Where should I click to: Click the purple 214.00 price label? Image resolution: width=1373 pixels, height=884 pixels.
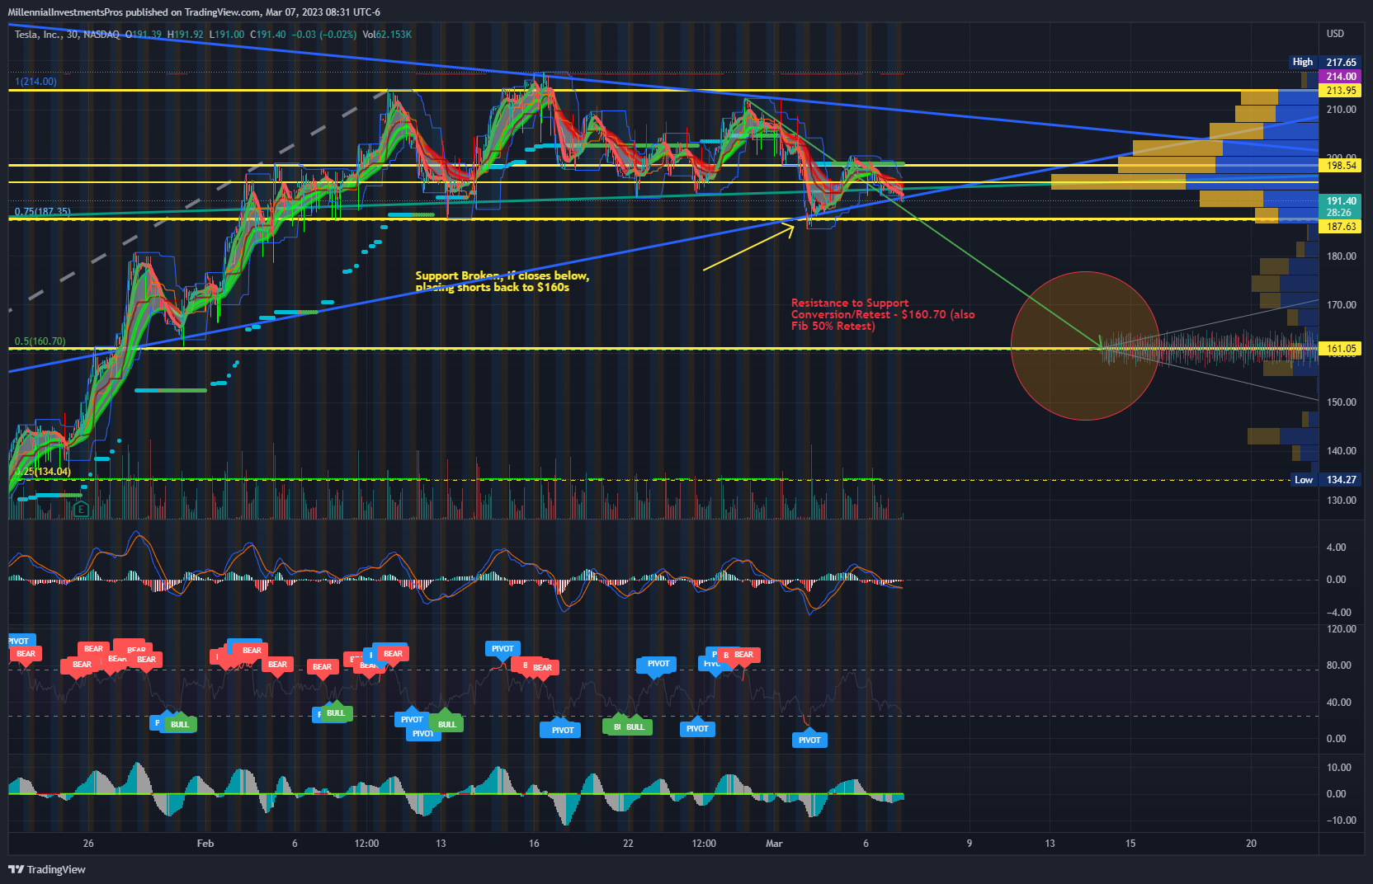tap(1341, 76)
